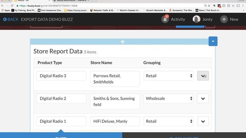
Task: Click the zoom magnifier icon in address bar
Action: pyautogui.click(x=205, y=6)
